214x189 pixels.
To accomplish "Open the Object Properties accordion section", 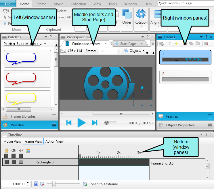I will [185, 125].
